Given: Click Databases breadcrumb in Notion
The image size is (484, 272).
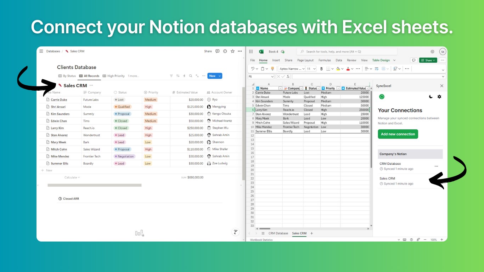Looking at the screenshot, I should click(53, 51).
